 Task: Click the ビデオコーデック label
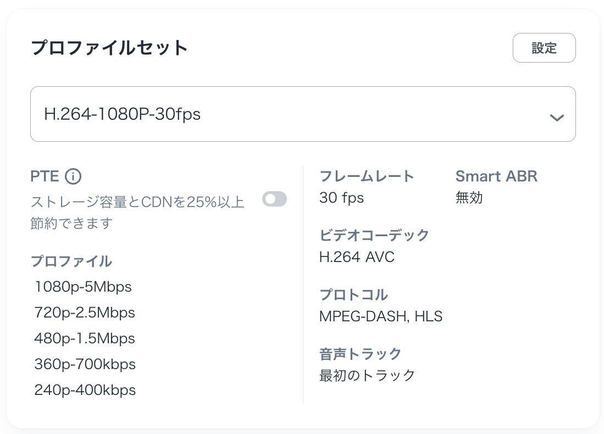pos(374,235)
